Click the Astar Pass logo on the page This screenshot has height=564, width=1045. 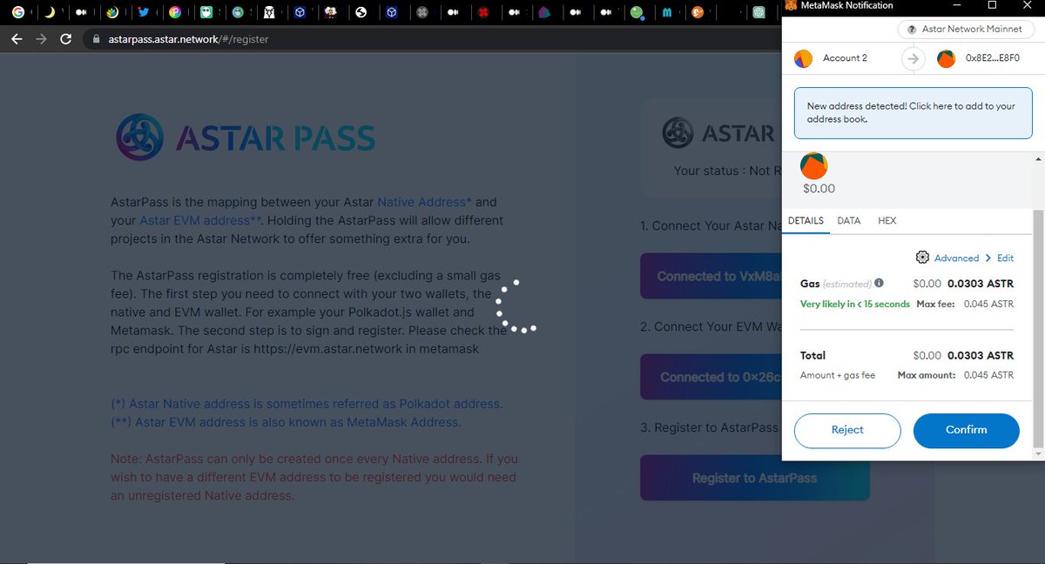coord(246,137)
